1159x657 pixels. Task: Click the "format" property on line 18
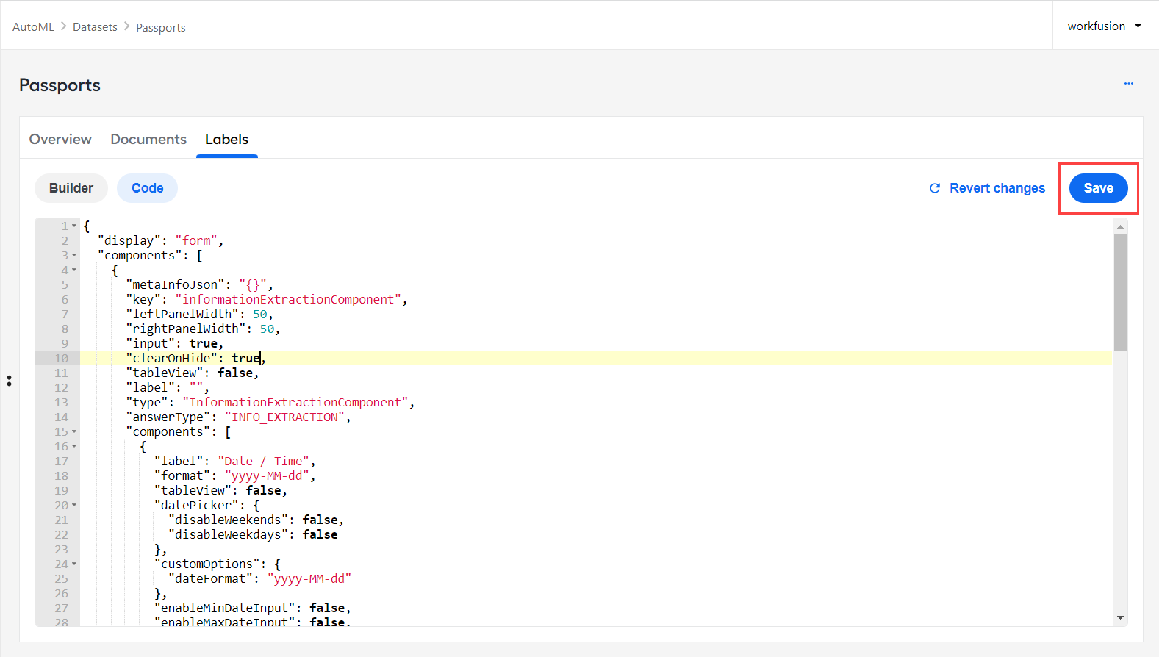182,475
